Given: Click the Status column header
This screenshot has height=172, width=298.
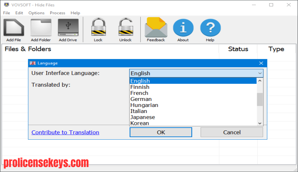Looking at the screenshot, I should [238, 49].
